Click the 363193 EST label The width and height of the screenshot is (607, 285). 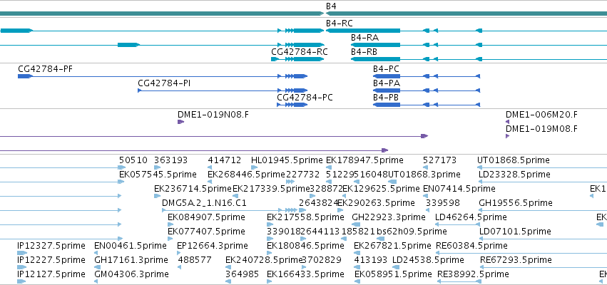(170, 160)
